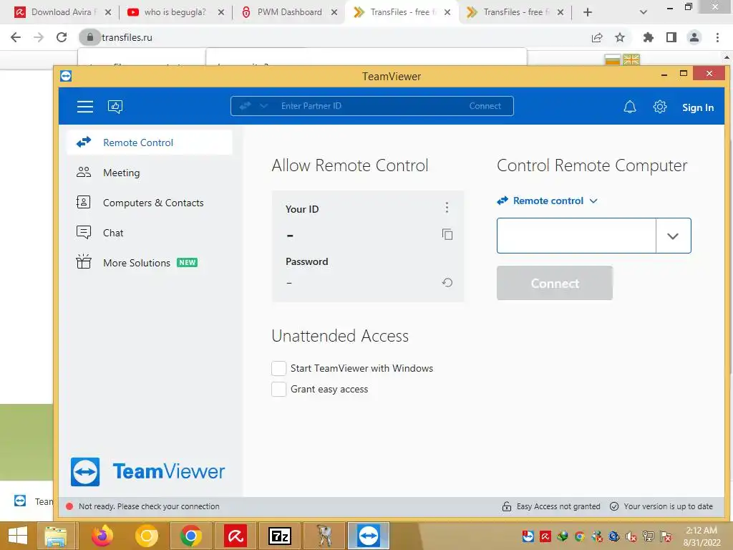
Task: Open the notifications bell
Action: tap(630, 107)
